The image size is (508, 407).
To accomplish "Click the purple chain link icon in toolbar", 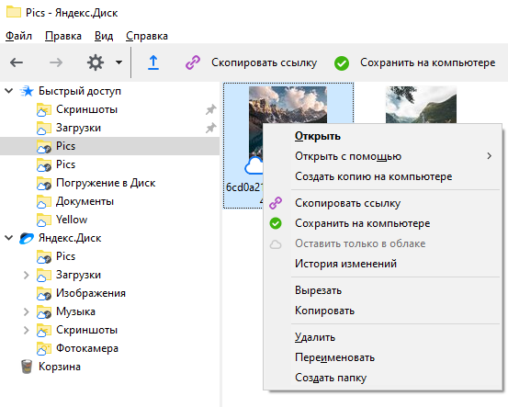I will click(193, 62).
